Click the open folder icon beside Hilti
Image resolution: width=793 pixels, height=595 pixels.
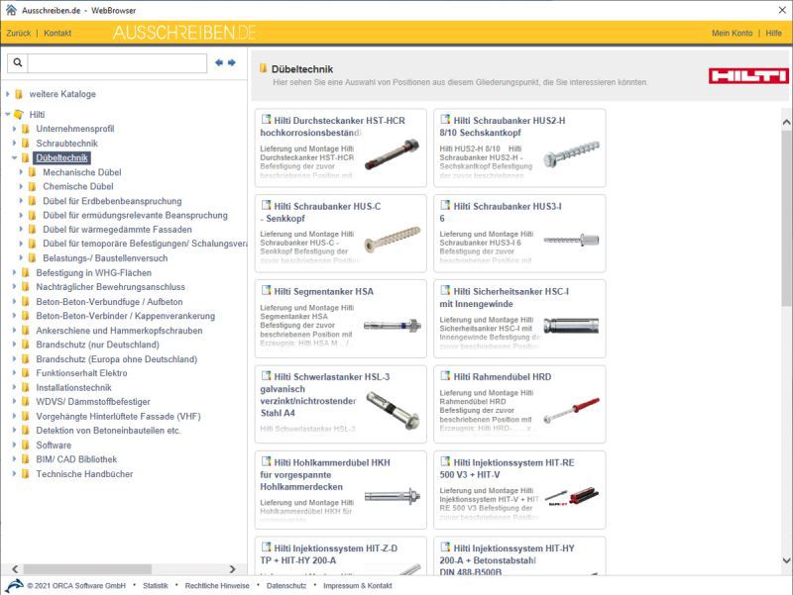19,115
